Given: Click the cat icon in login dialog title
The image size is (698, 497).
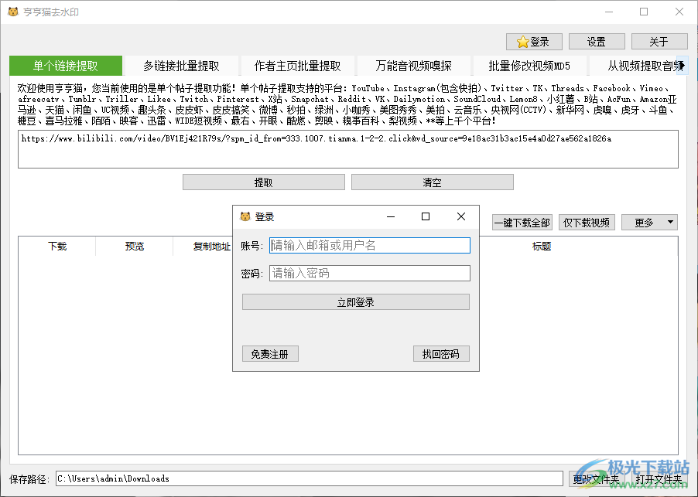Looking at the screenshot, I should [x=245, y=217].
